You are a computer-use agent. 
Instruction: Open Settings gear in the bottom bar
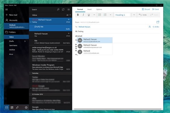point(26,107)
